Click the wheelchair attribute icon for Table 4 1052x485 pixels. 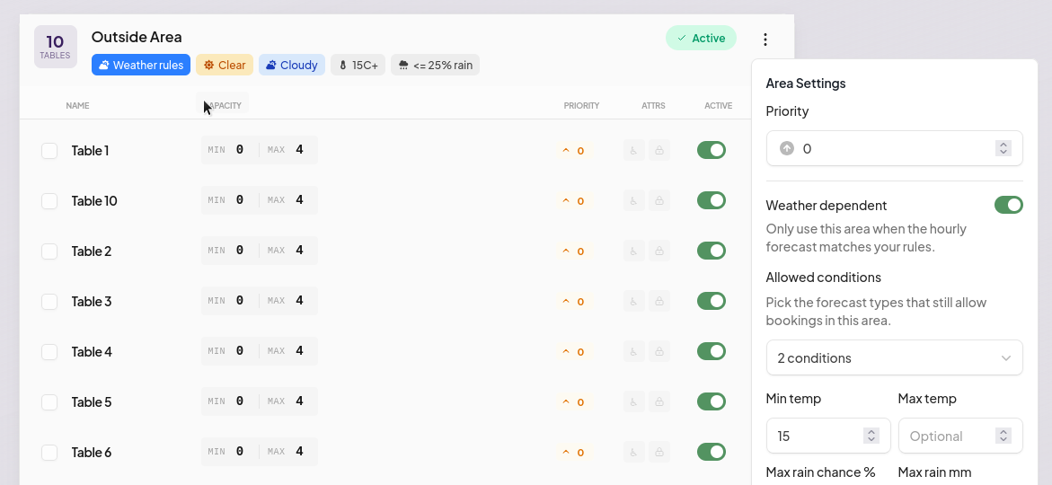click(x=634, y=351)
